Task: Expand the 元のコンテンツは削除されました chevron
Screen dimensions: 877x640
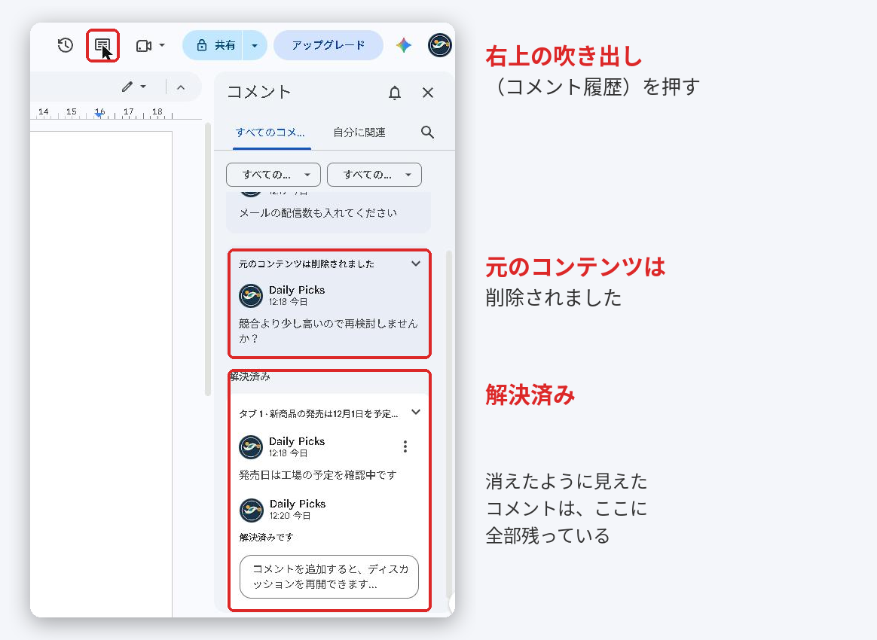Action: coord(416,264)
